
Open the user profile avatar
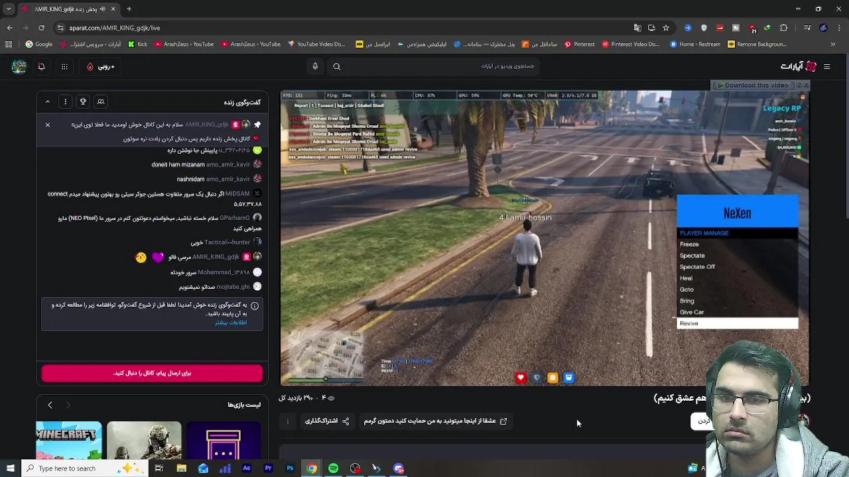[19, 66]
